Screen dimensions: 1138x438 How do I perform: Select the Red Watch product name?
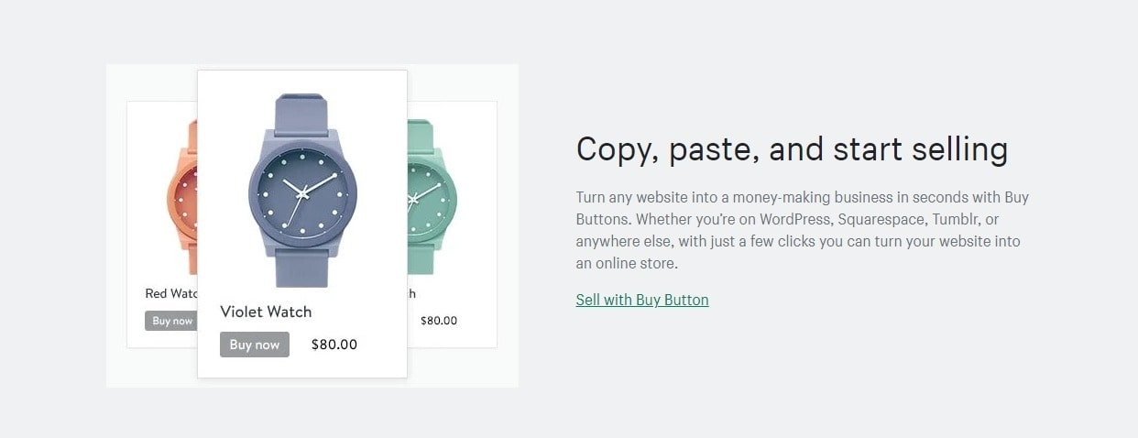[171, 293]
